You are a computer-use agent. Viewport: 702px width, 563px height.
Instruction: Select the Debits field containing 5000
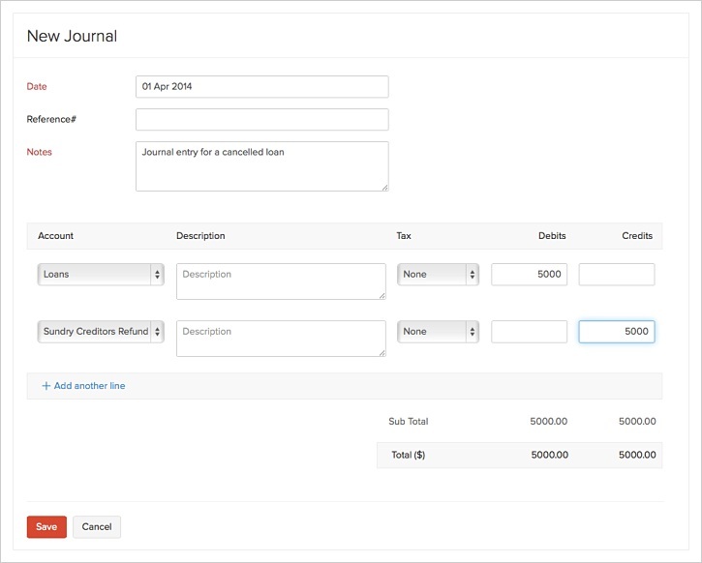pos(529,275)
